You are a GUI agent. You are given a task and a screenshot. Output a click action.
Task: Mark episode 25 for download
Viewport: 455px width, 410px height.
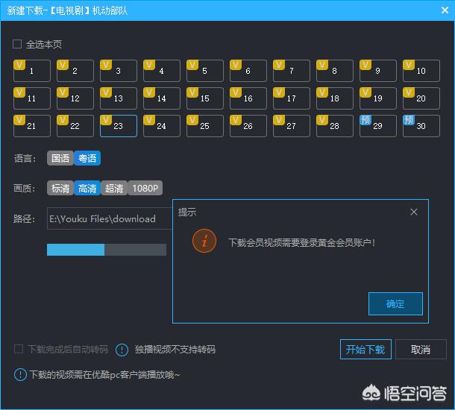tap(205, 126)
